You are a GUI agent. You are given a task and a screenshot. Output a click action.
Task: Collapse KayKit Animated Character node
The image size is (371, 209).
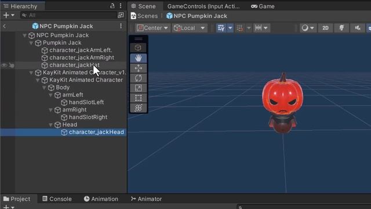point(38,80)
